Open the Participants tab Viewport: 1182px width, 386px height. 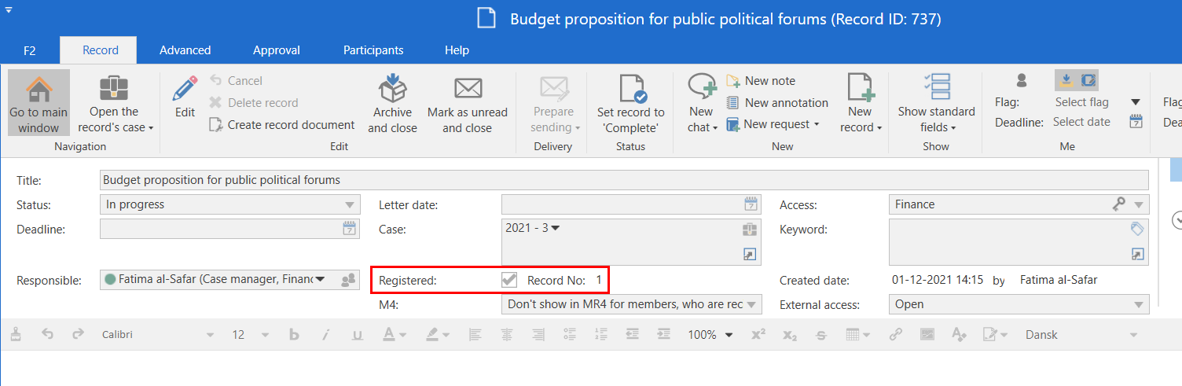373,50
